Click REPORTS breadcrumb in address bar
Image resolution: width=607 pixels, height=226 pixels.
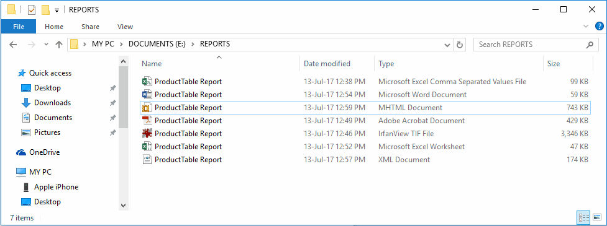click(215, 44)
